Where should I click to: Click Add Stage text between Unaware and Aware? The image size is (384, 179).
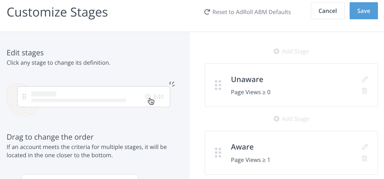tap(295, 119)
